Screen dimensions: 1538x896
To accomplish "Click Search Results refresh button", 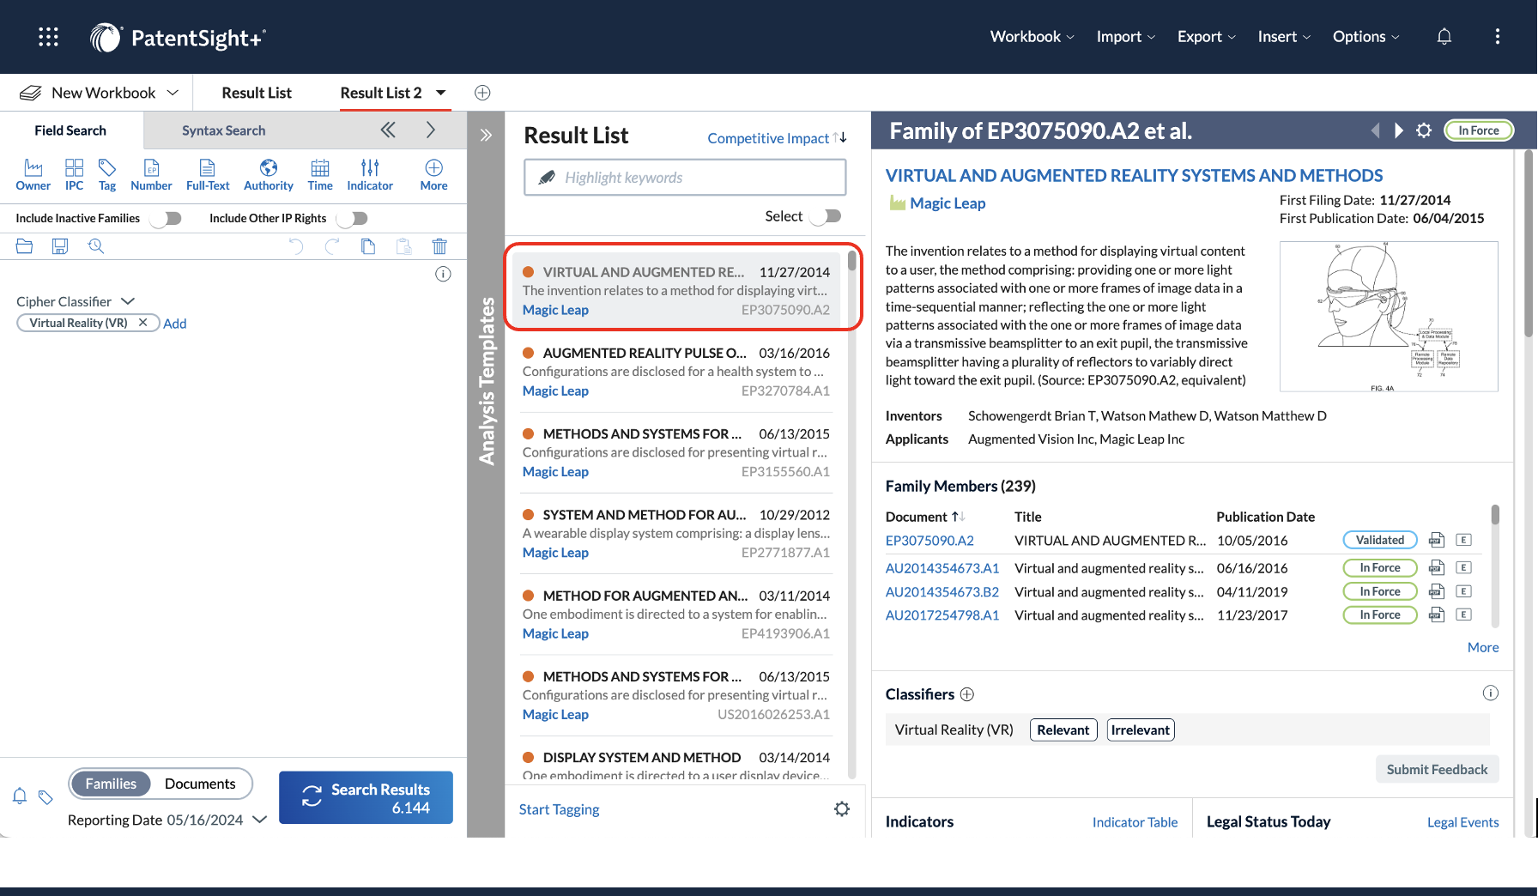I will pyautogui.click(x=366, y=798).
